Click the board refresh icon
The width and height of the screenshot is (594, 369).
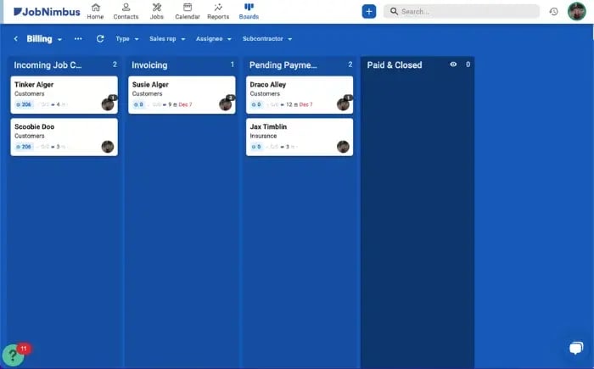pos(100,39)
